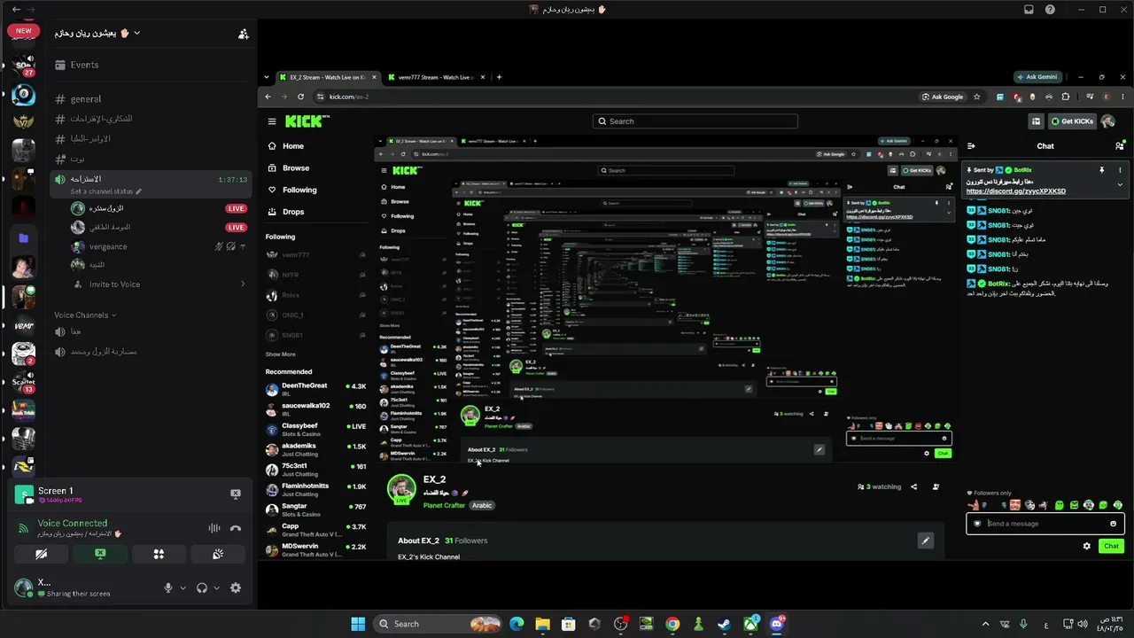The width and height of the screenshot is (1134, 638).
Task: Open the 8-ball server icon
Action: point(24,96)
